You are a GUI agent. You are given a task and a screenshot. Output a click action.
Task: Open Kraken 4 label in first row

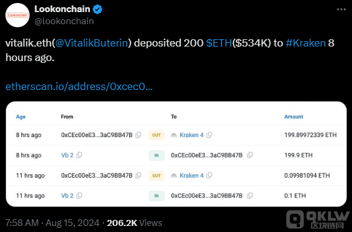point(191,135)
